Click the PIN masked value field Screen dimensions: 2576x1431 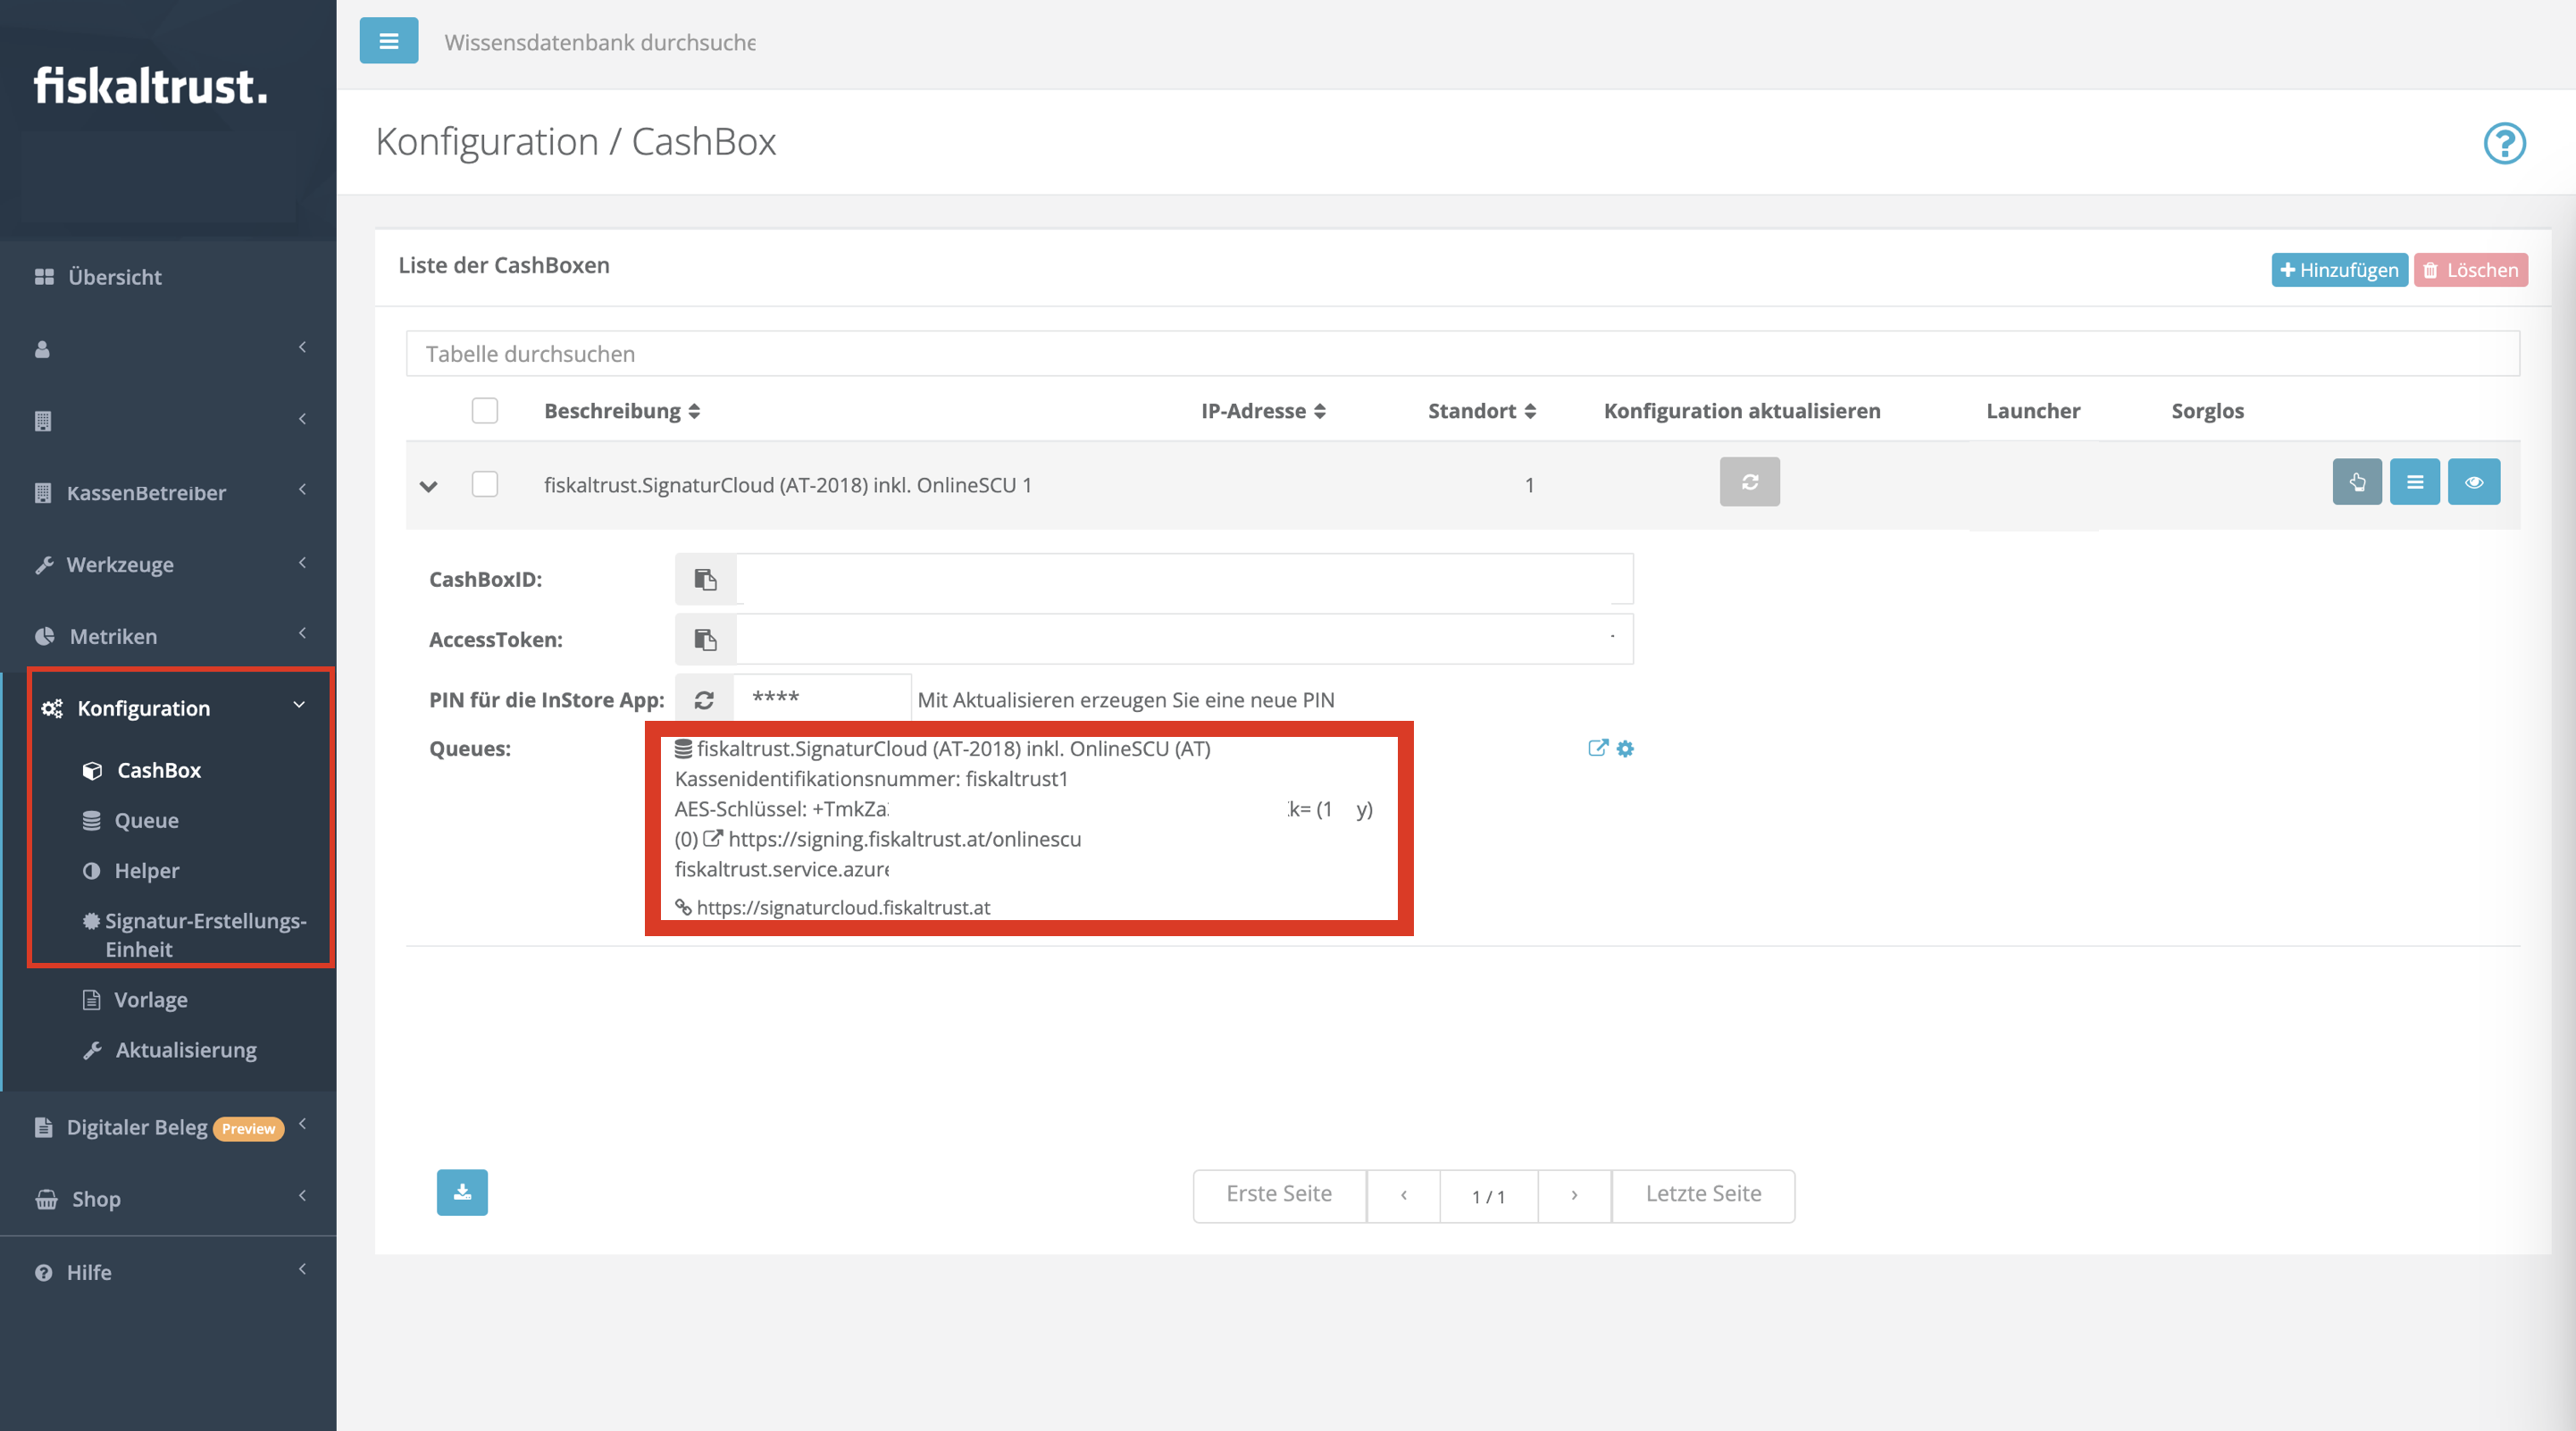tap(822, 698)
